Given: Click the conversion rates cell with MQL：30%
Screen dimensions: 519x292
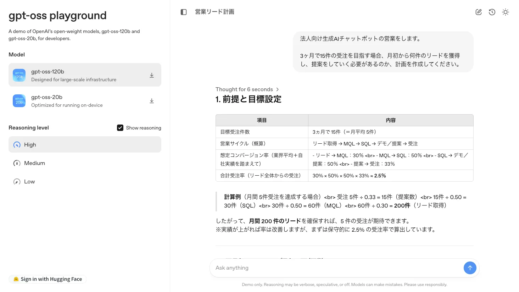Looking at the screenshot, I should (x=391, y=160).
